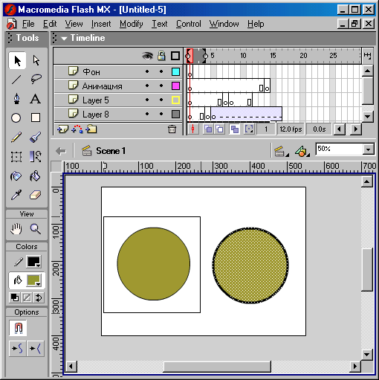Image resolution: width=379 pixels, height=380 pixels.
Task: Open the timeline frame view menu
Action: 368,56
